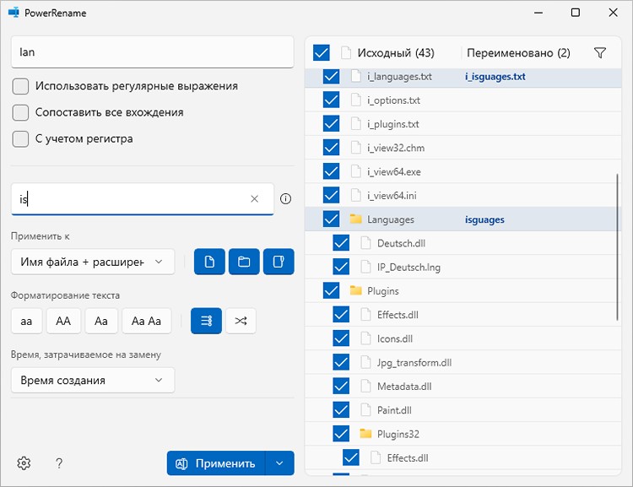Open 'Время создания' dropdown
The width and height of the screenshot is (633, 487).
93,380
